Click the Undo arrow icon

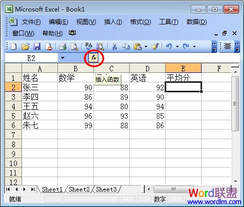[x=169, y=46]
